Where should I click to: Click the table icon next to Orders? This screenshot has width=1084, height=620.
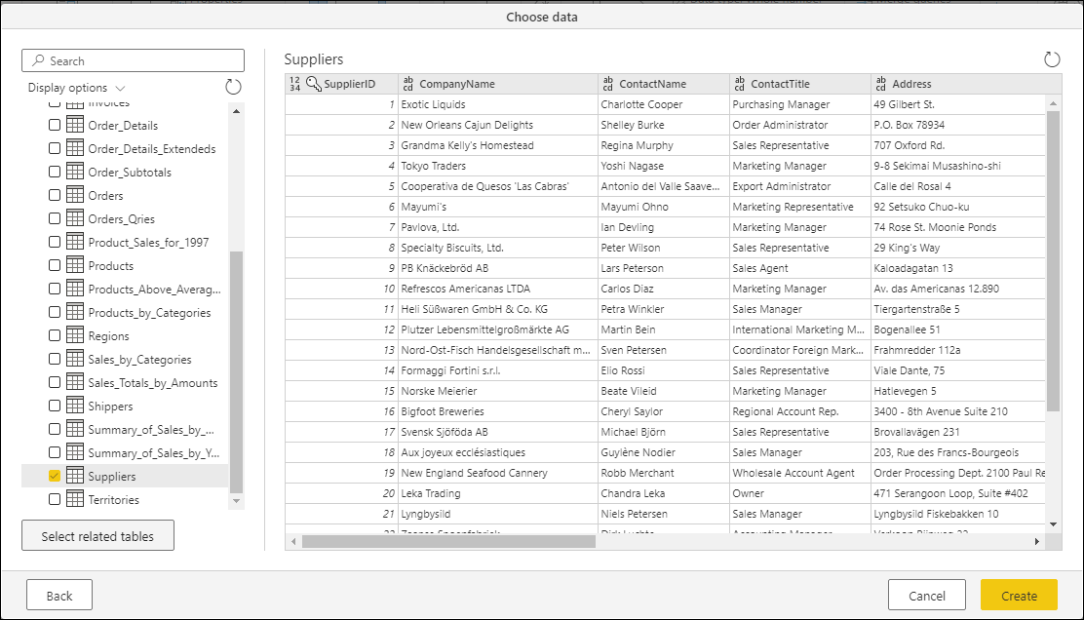pyautogui.click(x=75, y=195)
